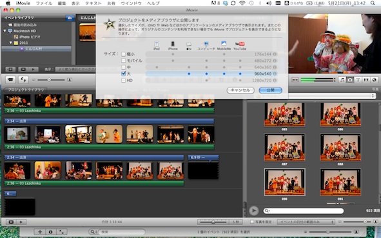
Task: Click the volume icon in menu bar
Action: pyautogui.click(x=269, y=3)
